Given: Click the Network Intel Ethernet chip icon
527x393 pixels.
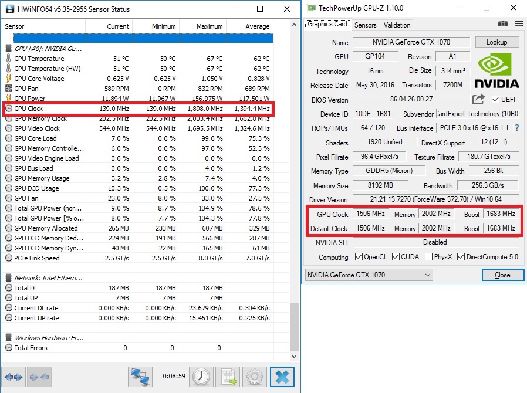Looking at the screenshot, I should [x=9, y=278].
